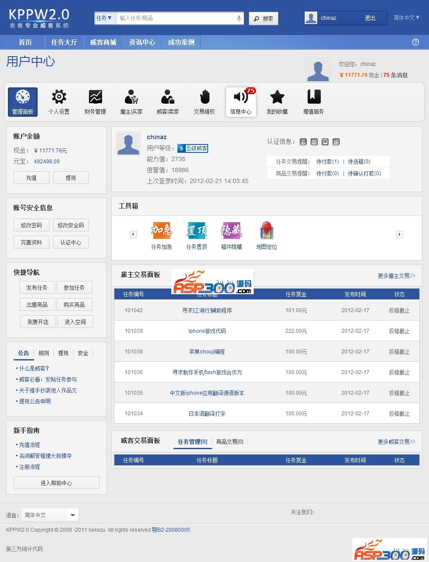
Task: Click the microphone icon in search box
Action: 239,18
